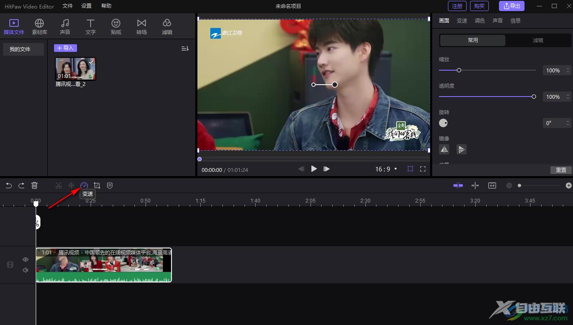
Task: Adjust the 透明度 opacity slider handle
Action: click(534, 97)
